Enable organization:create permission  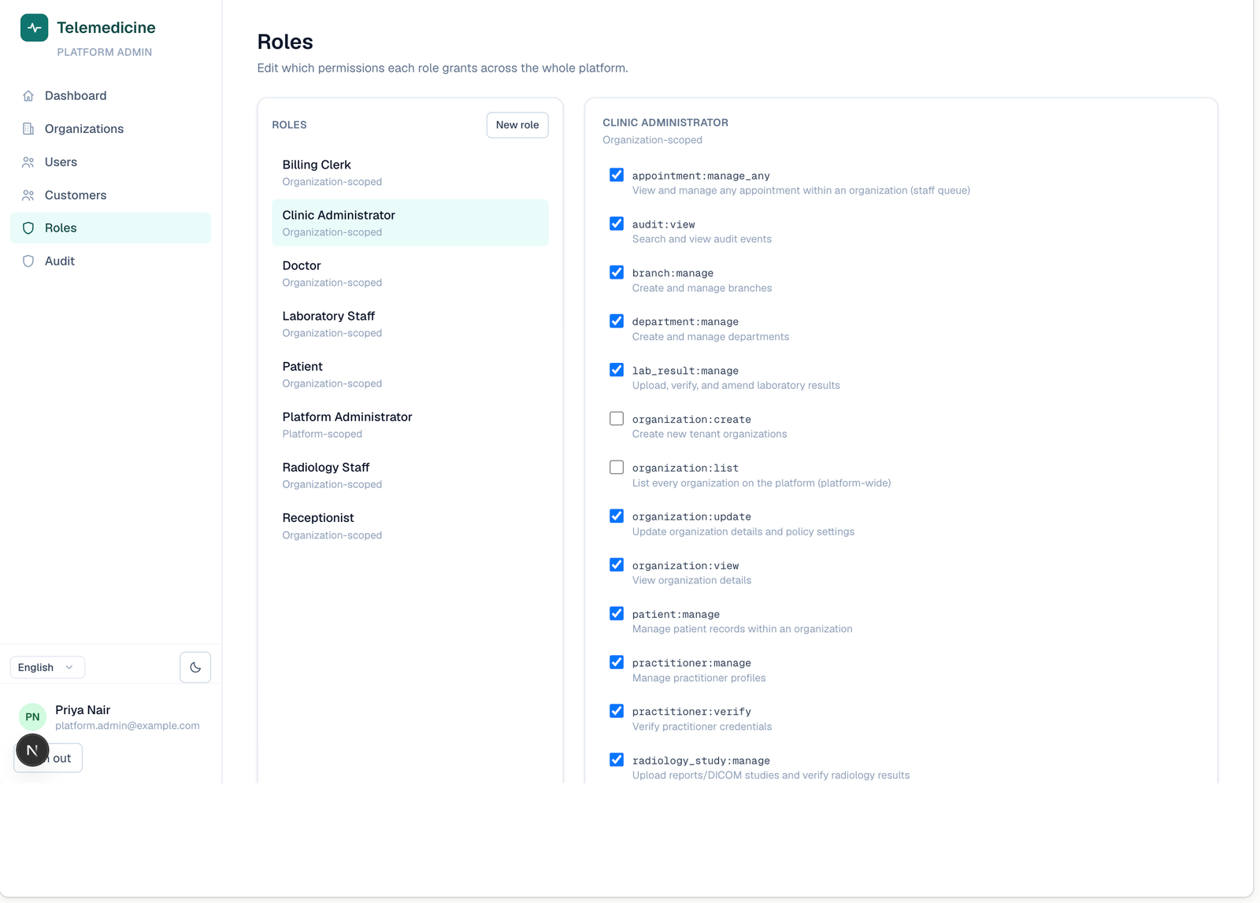pos(617,419)
